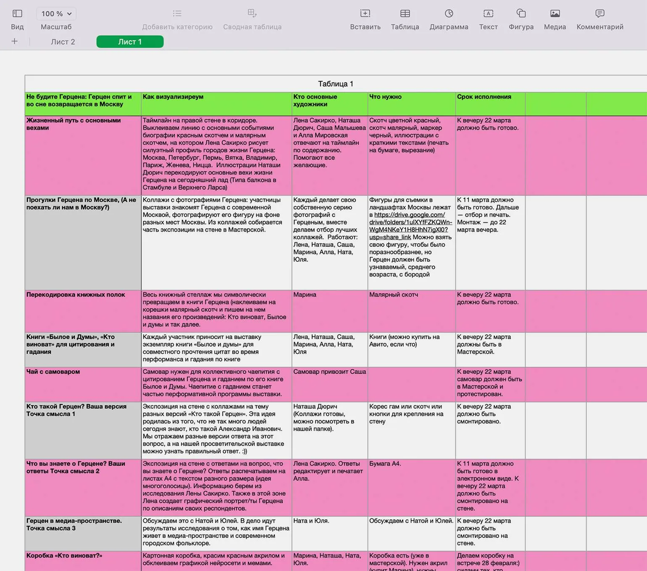Open the View (Вид) sidebar icon
This screenshot has width=647, height=571.
pos(17,14)
